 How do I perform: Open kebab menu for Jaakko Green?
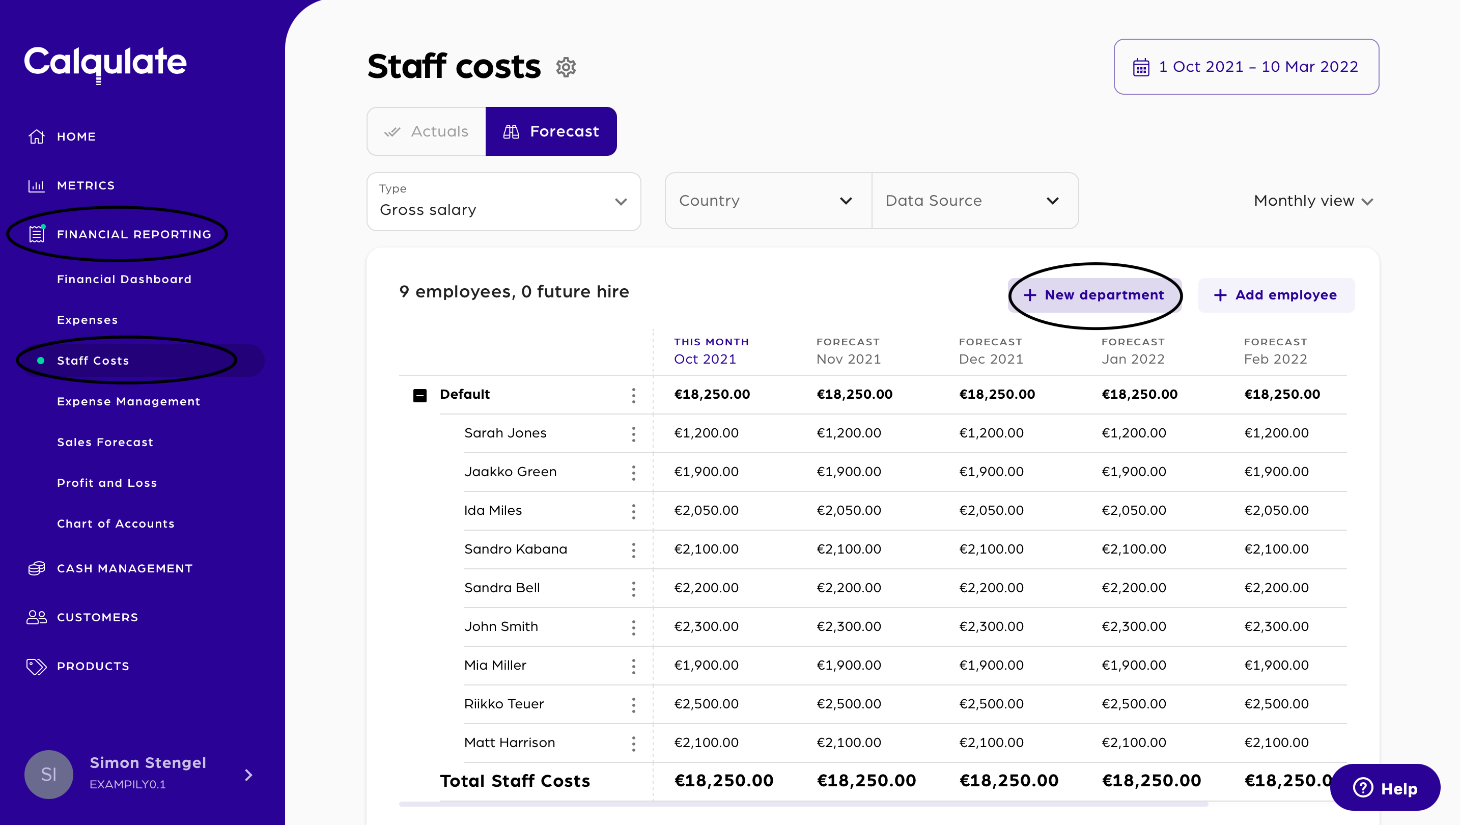click(634, 472)
